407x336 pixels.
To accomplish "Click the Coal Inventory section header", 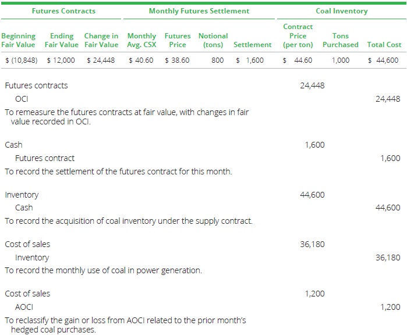I will click(341, 10).
